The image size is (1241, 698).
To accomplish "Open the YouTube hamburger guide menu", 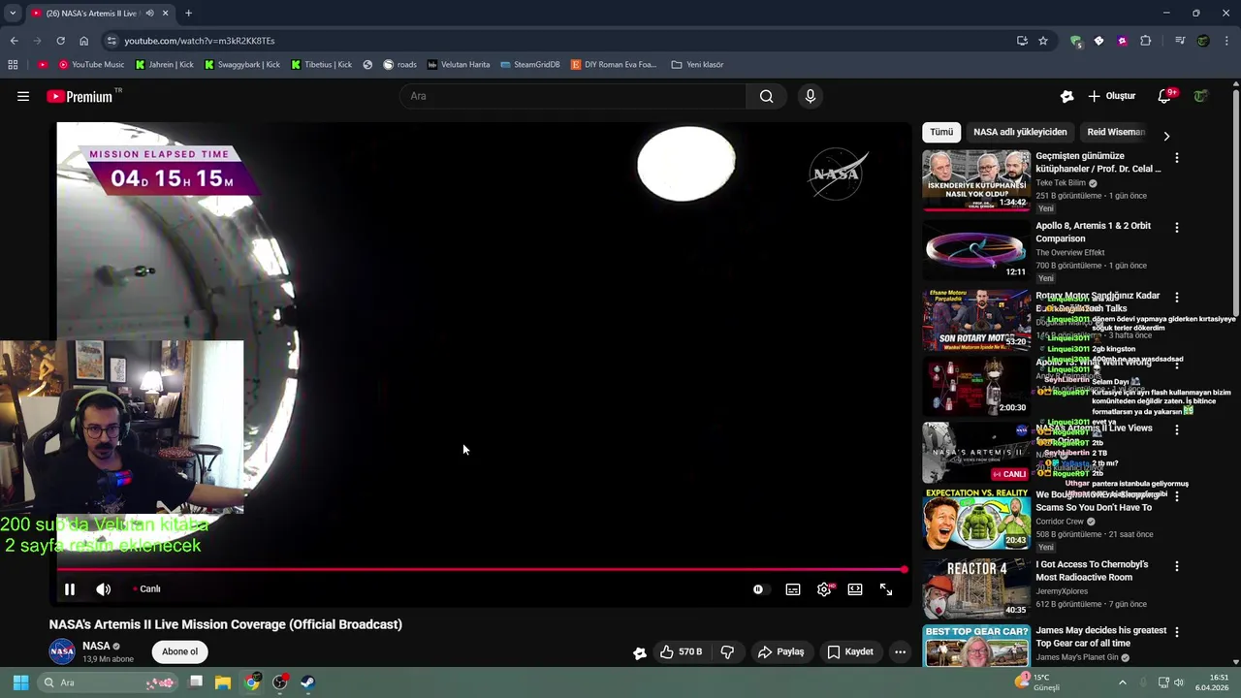I will tap(23, 96).
